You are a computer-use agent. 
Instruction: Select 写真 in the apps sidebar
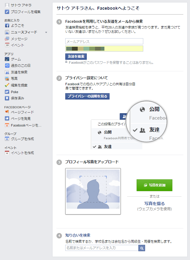[14, 79]
